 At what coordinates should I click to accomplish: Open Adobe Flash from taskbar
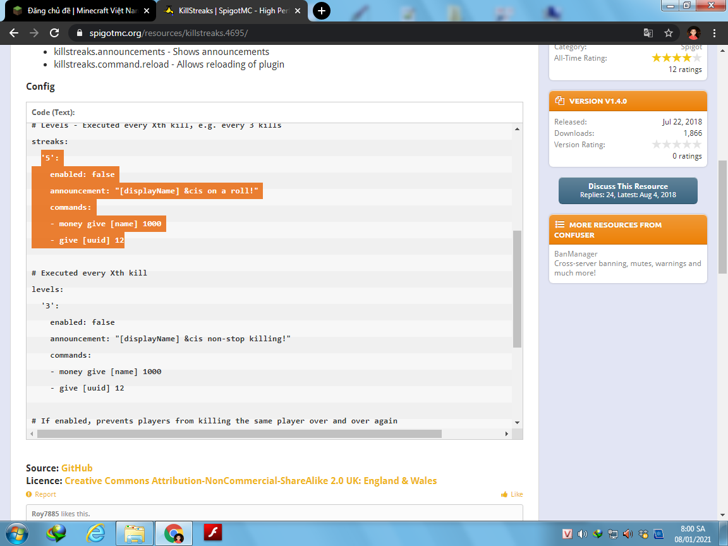212,533
